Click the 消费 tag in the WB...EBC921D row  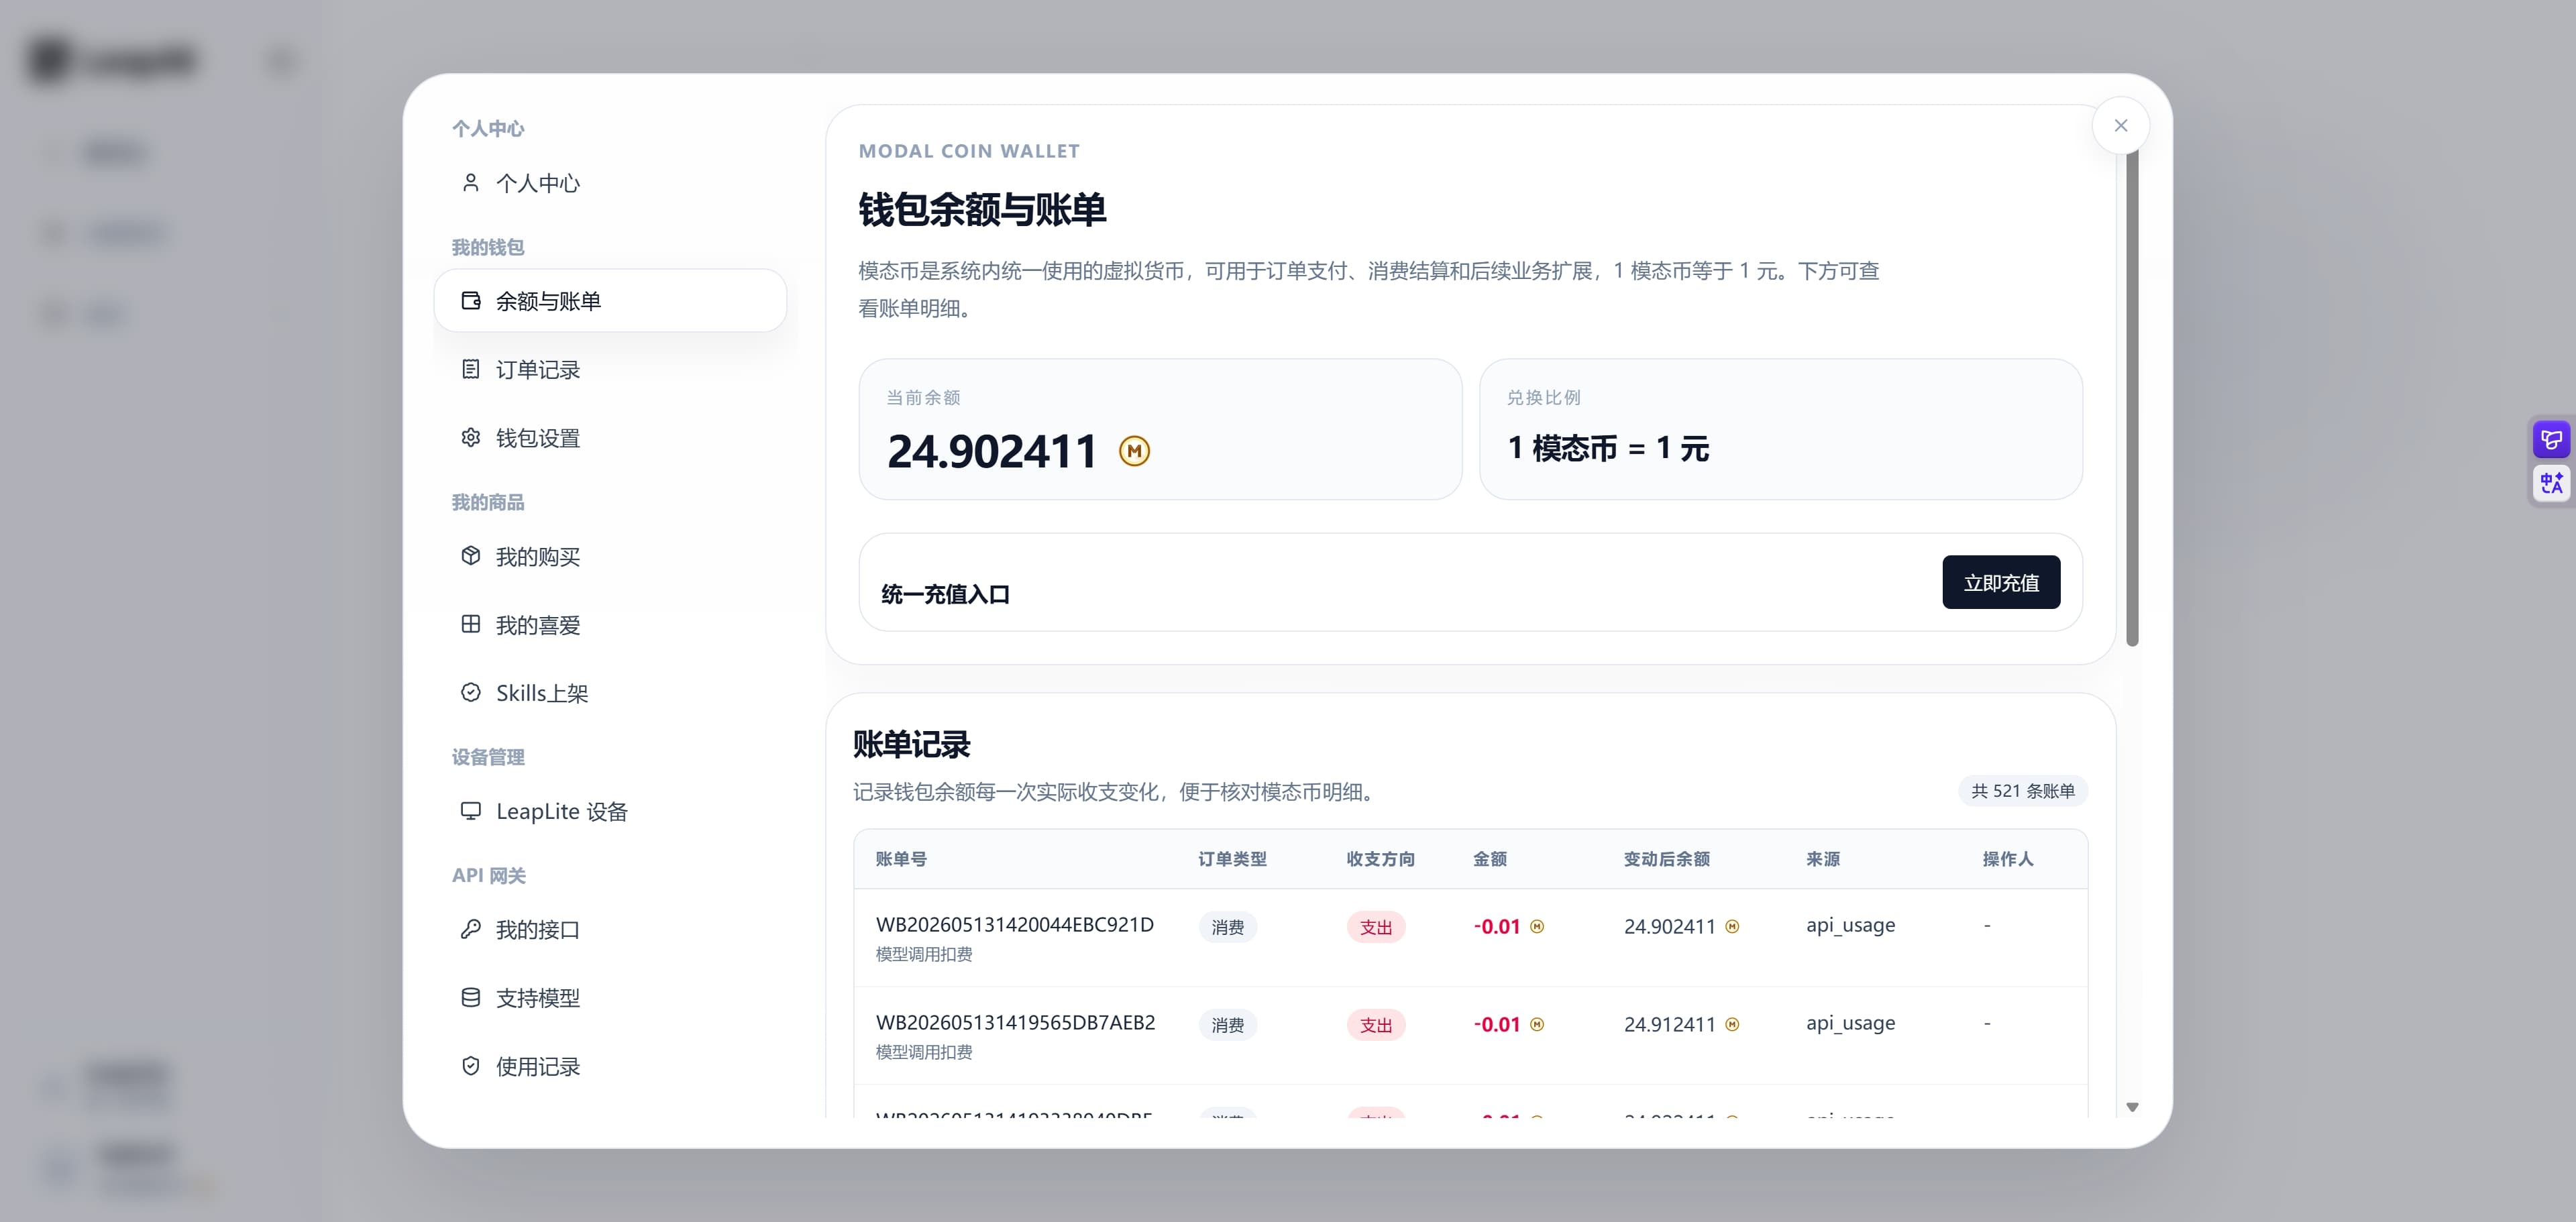(1228, 928)
